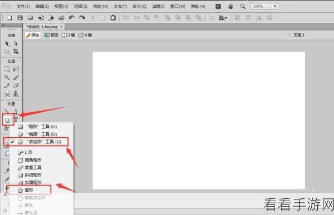This screenshot has width=334, height=215.
Task: Switch to the 未命名-1.fw.png document tab
Action: tap(42, 27)
